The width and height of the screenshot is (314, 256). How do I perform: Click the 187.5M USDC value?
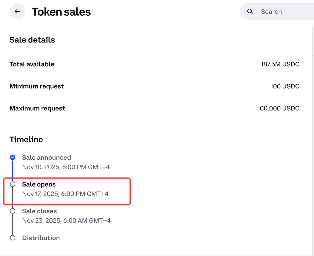pyautogui.click(x=280, y=64)
